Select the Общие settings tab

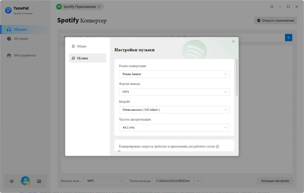pyautogui.click(x=87, y=46)
